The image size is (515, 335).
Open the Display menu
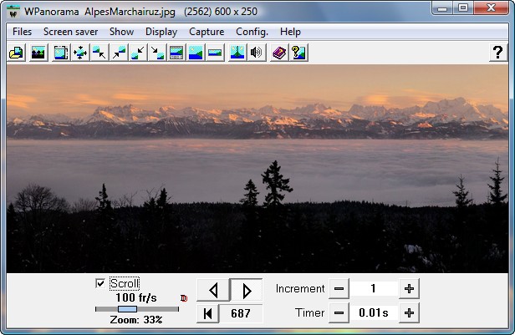click(x=161, y=32)
